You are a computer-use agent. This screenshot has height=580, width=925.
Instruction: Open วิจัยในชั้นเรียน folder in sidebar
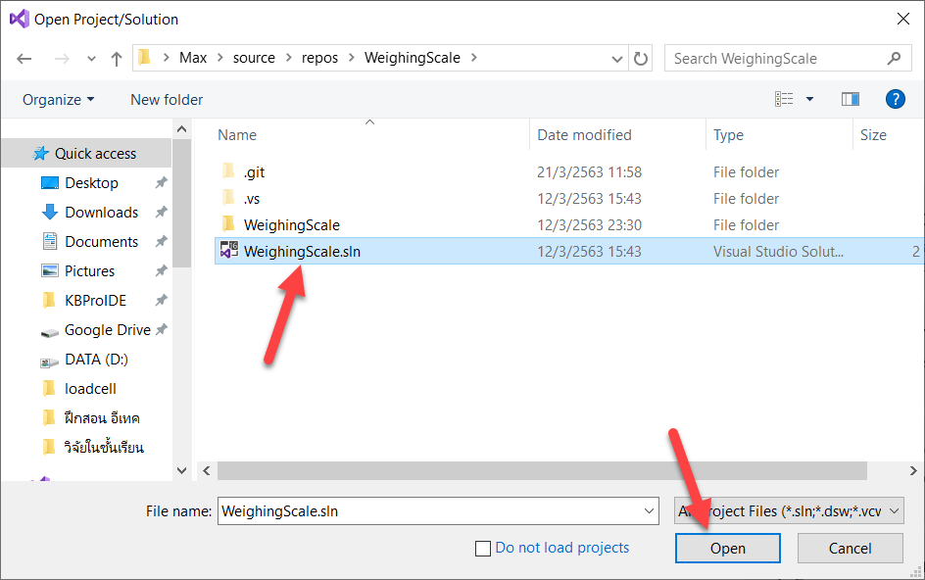click(x=104, y=448)
